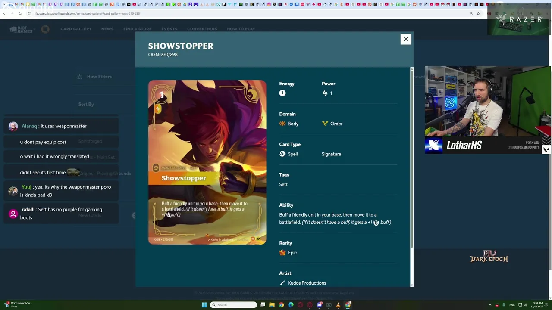Bookmark this page with the star icon
This screenshot has width=552, height=310.
point(478,13)
